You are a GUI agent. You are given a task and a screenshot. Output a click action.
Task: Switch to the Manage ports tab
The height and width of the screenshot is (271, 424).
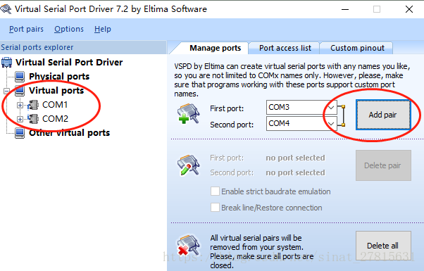(x=216, y=48)
